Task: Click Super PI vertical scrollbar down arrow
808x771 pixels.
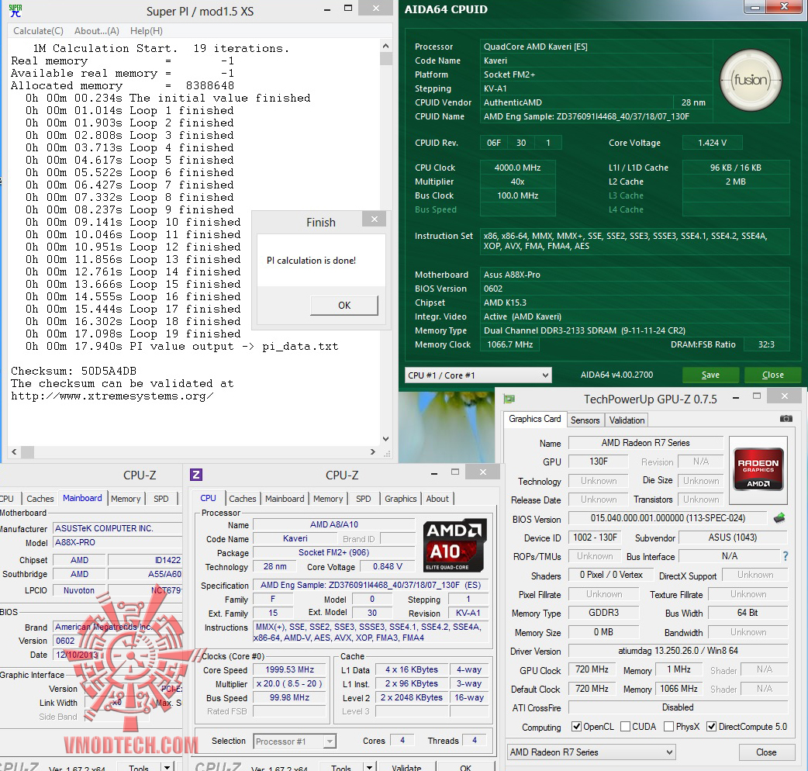Action: coord(385,439)
